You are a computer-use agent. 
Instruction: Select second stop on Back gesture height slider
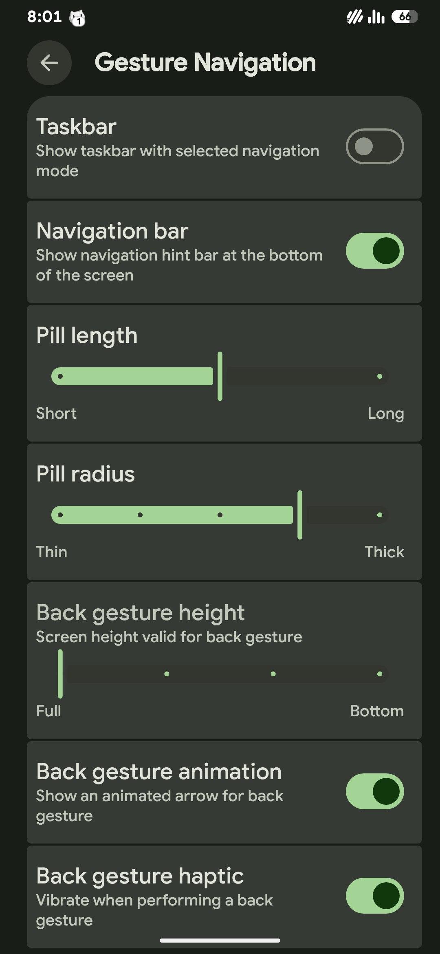(167, 674)
